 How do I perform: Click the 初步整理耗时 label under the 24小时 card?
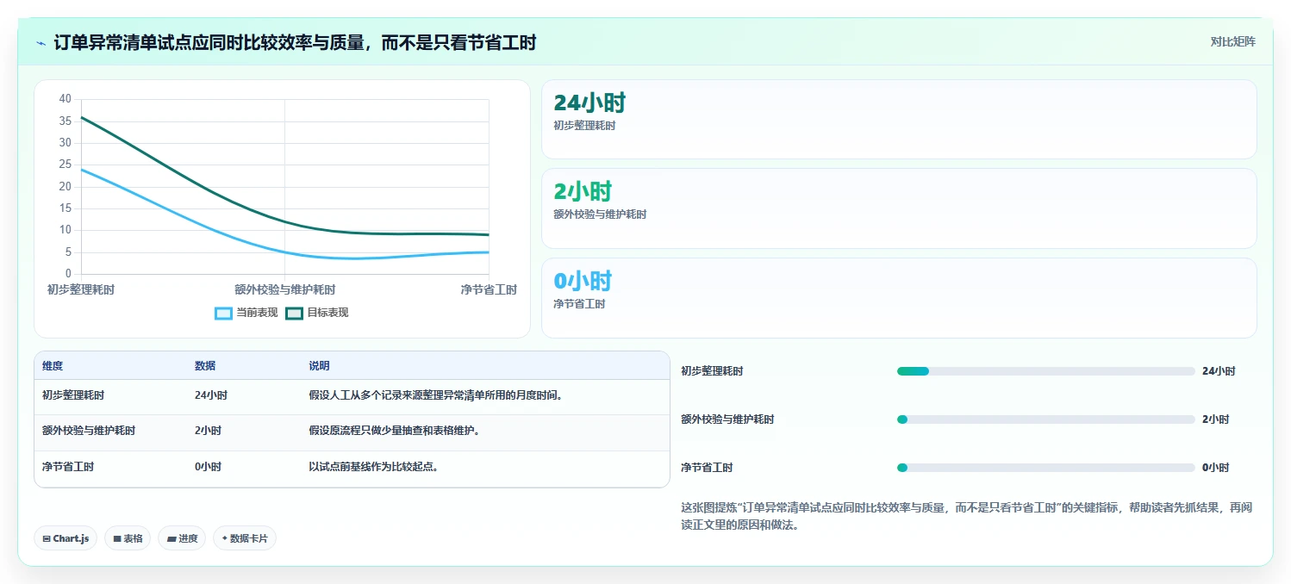584,126
